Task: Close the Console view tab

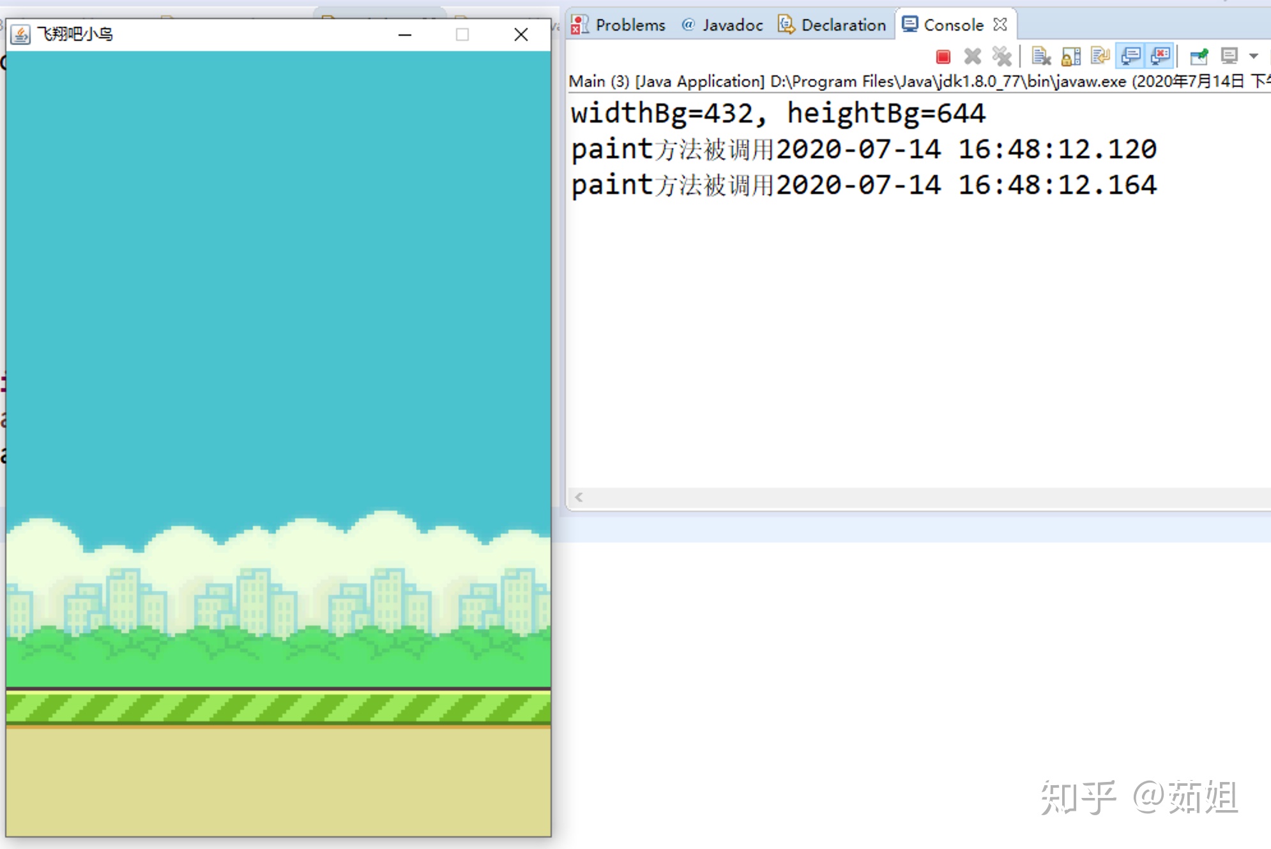Action: tap(1000, 24)
